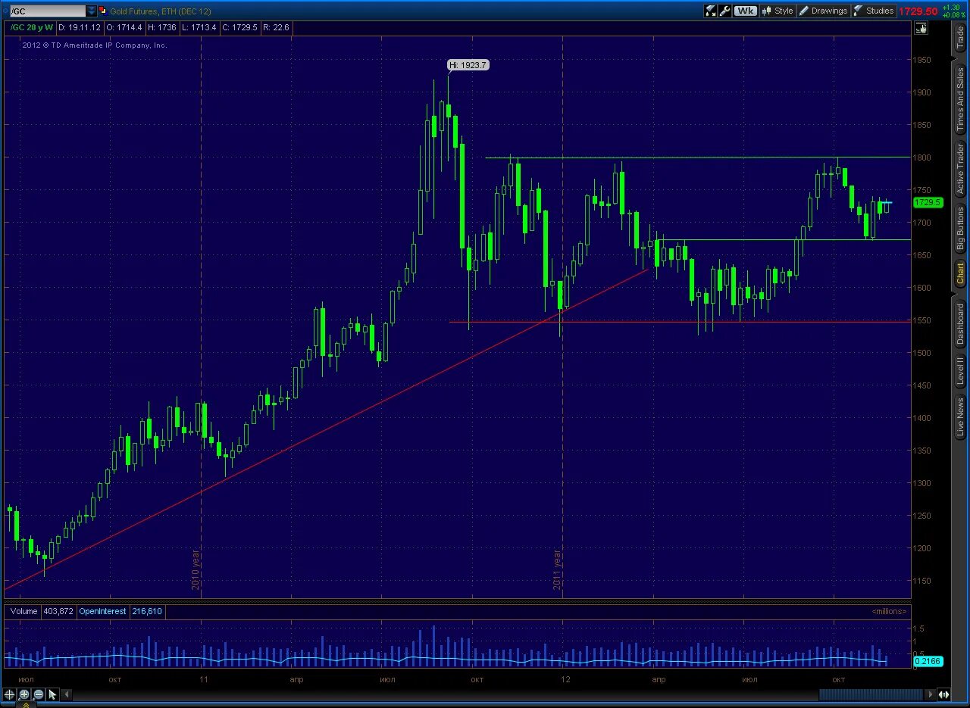Select the crosshair pan tool icon
Image resolution: width=970 pixels, height=708 pixels.
pyautogui.click(x=10, y=694)
